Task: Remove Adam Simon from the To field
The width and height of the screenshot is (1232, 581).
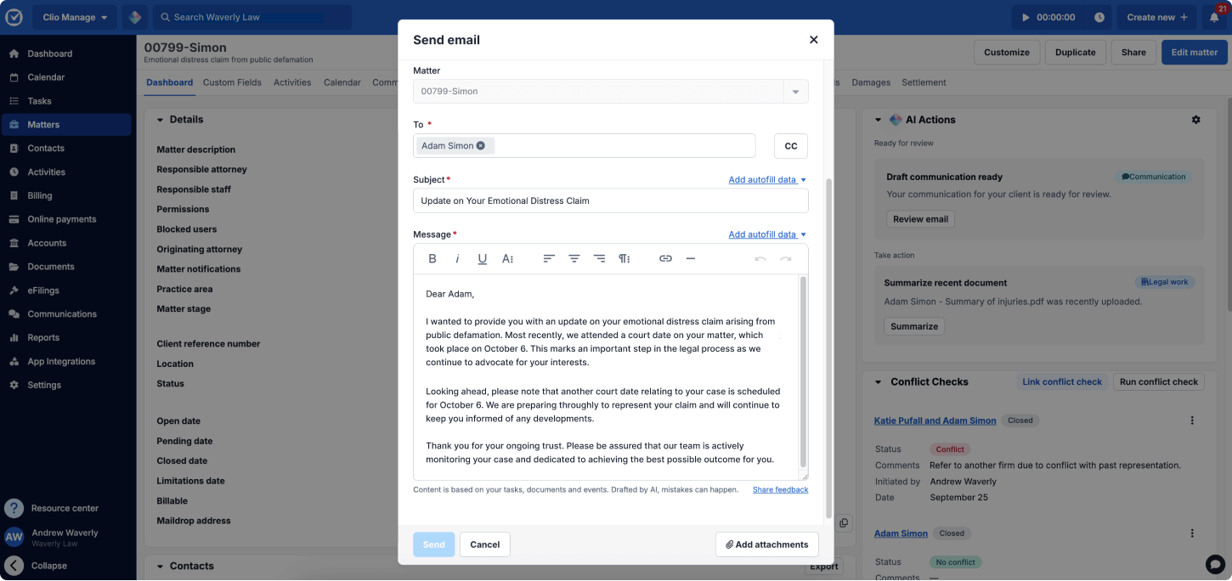Action: click(x=481, y=145)
